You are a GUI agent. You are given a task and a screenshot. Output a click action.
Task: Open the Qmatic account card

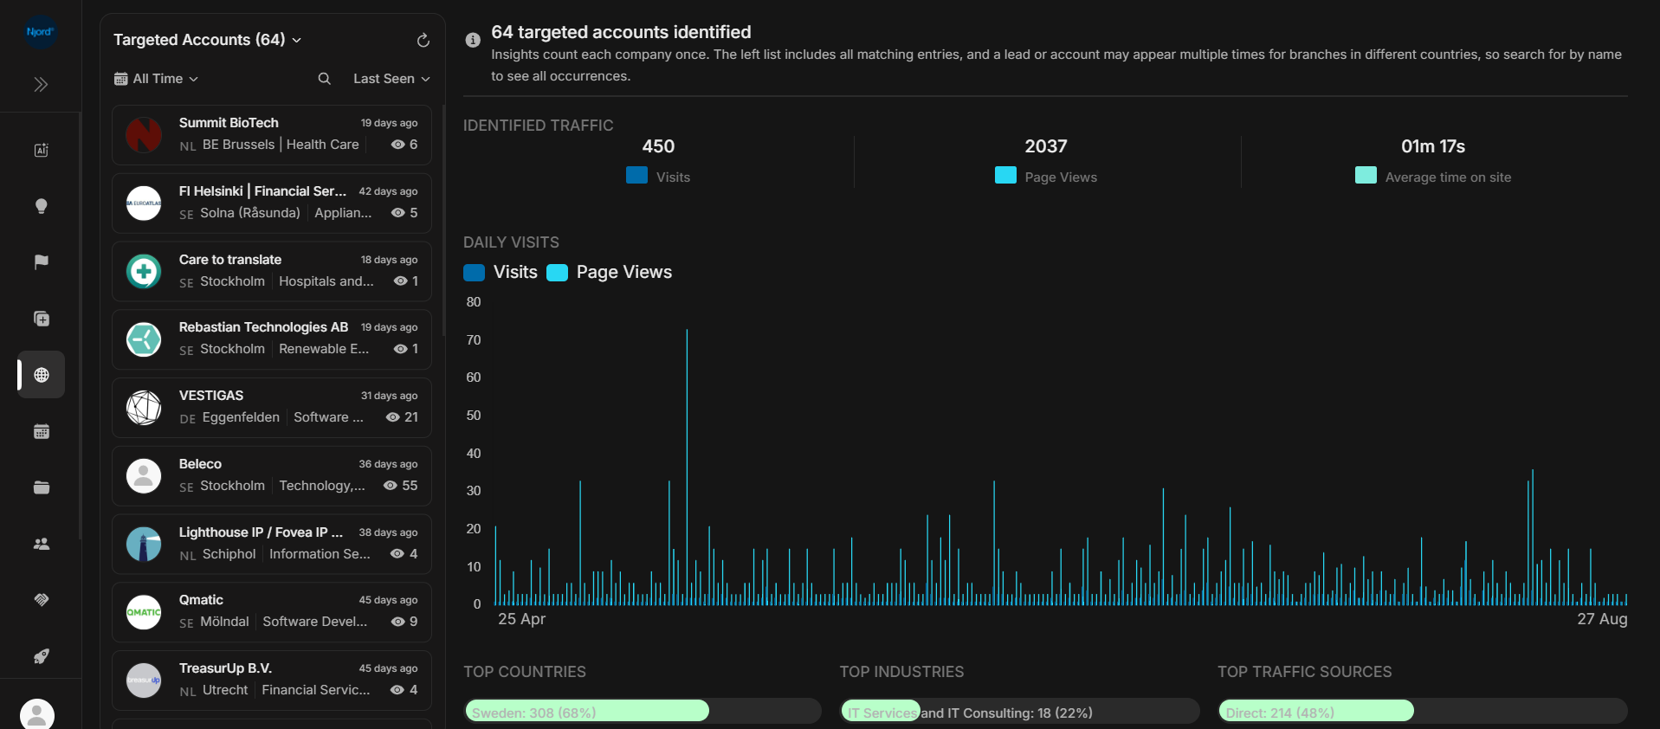[272, 612]
